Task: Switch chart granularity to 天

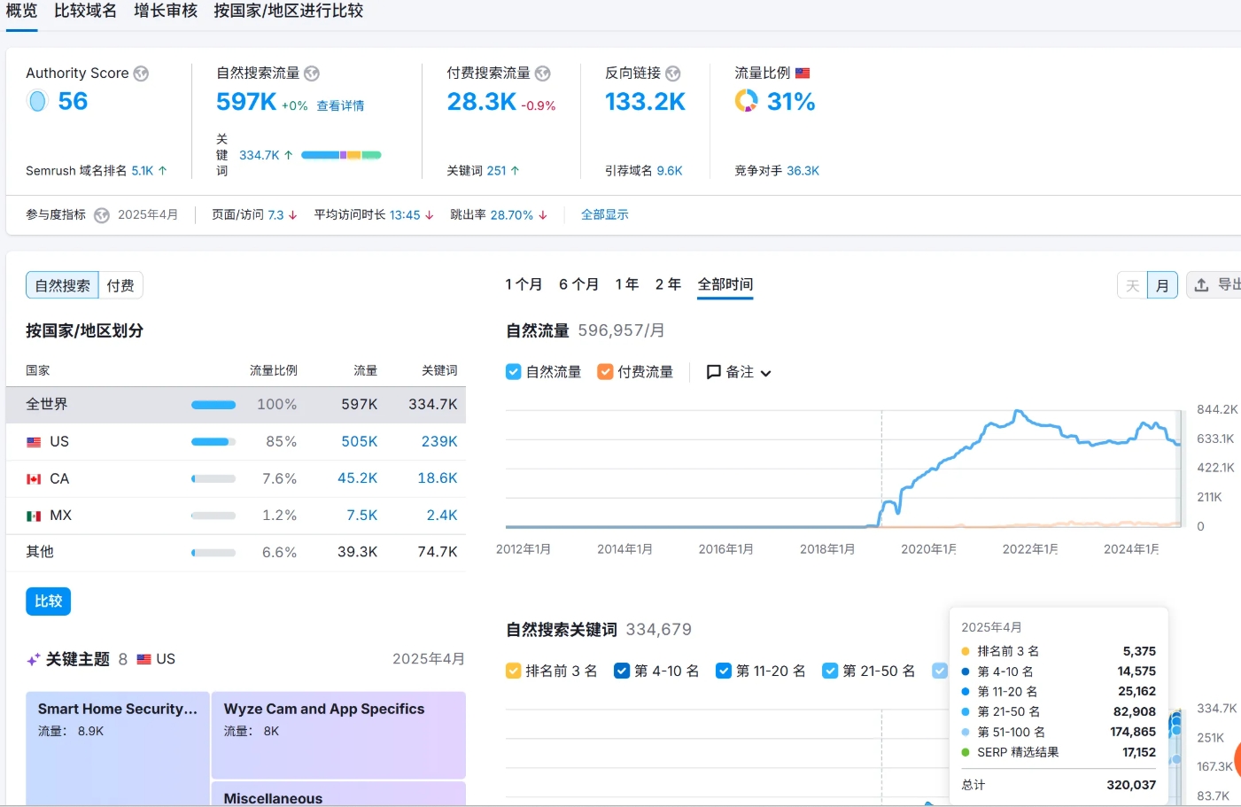Action: 1132,285
